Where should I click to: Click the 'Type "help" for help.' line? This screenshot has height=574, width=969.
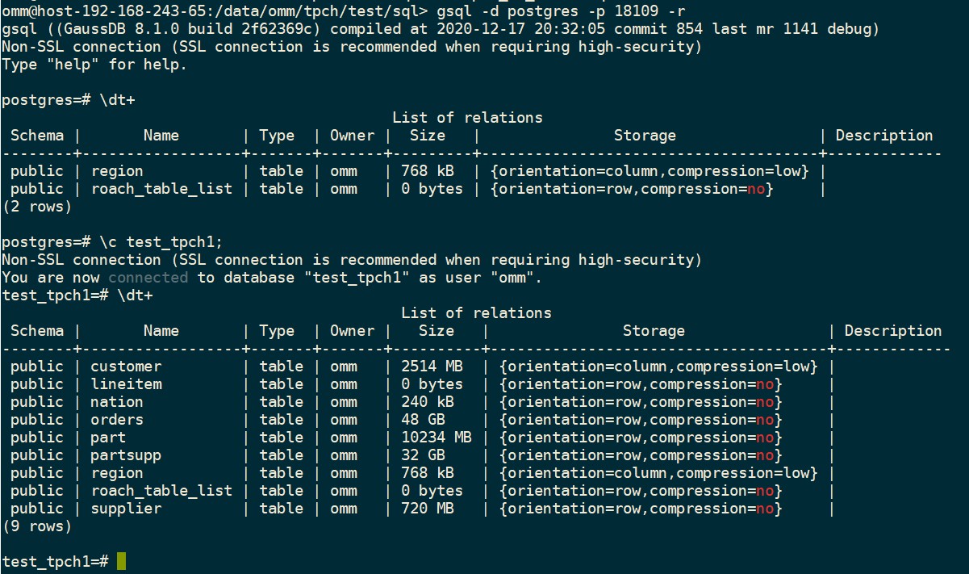tap(94, 65)
